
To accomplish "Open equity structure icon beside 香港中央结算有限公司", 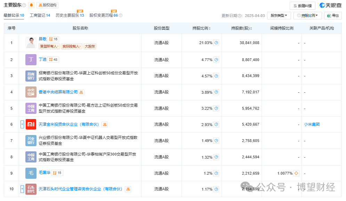I will (82, 92).
